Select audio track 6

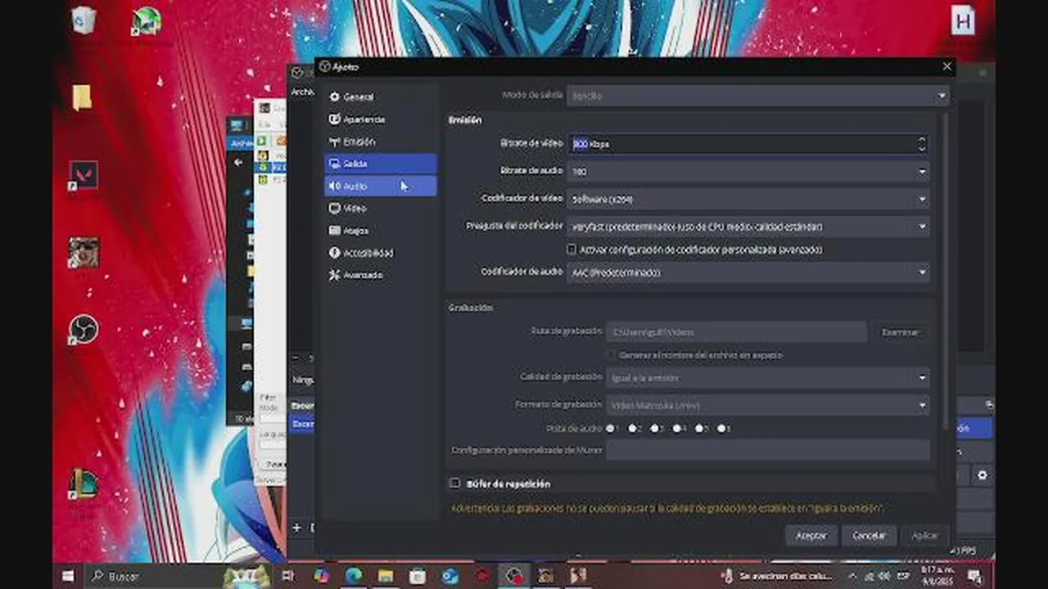click(x=721, y=428)
